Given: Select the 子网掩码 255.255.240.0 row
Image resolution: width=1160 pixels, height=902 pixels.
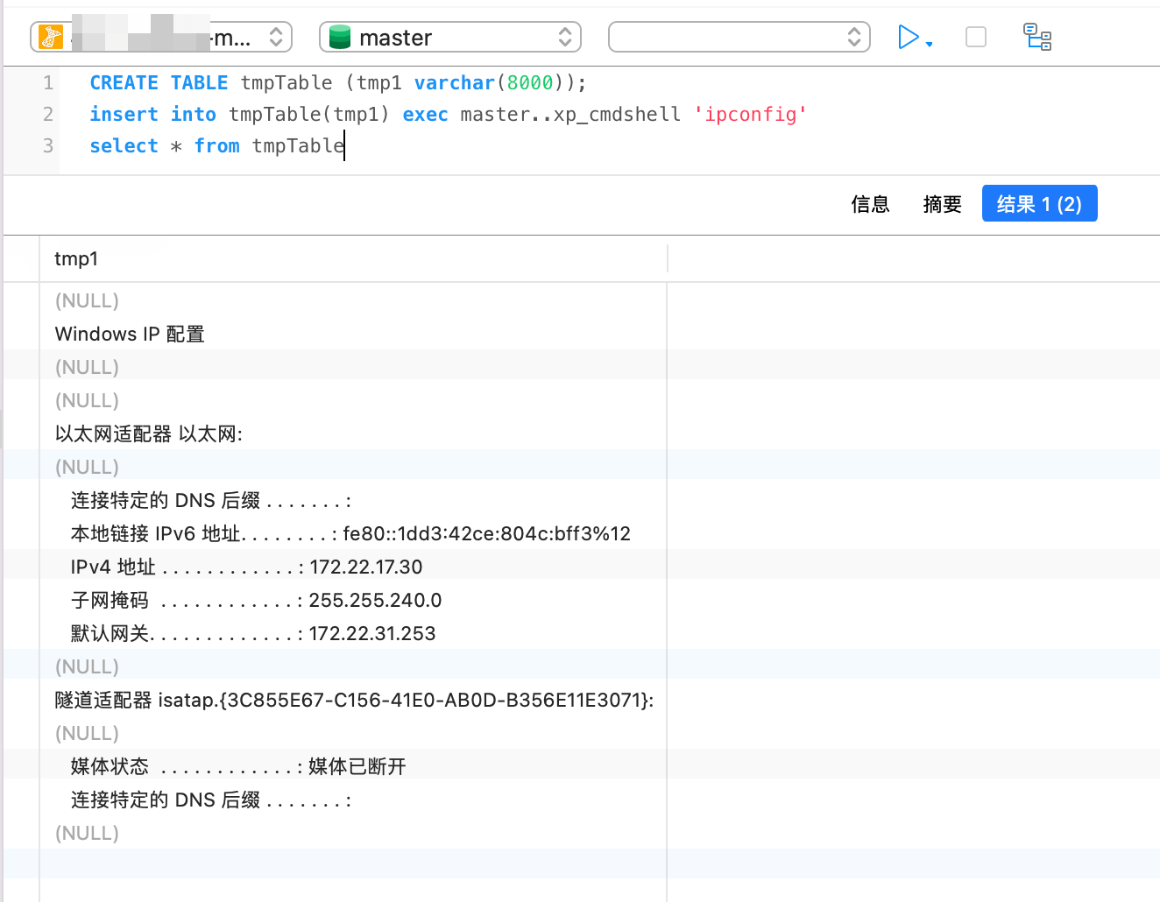Looking at the screenshot, I should coord(256,600).
